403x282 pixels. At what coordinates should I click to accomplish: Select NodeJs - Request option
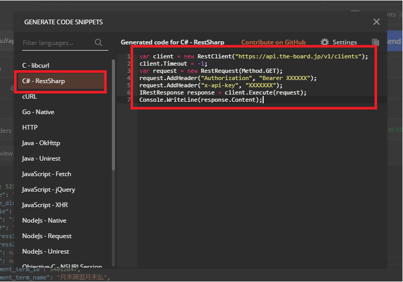pyautogui.click(x=47, y=236)
